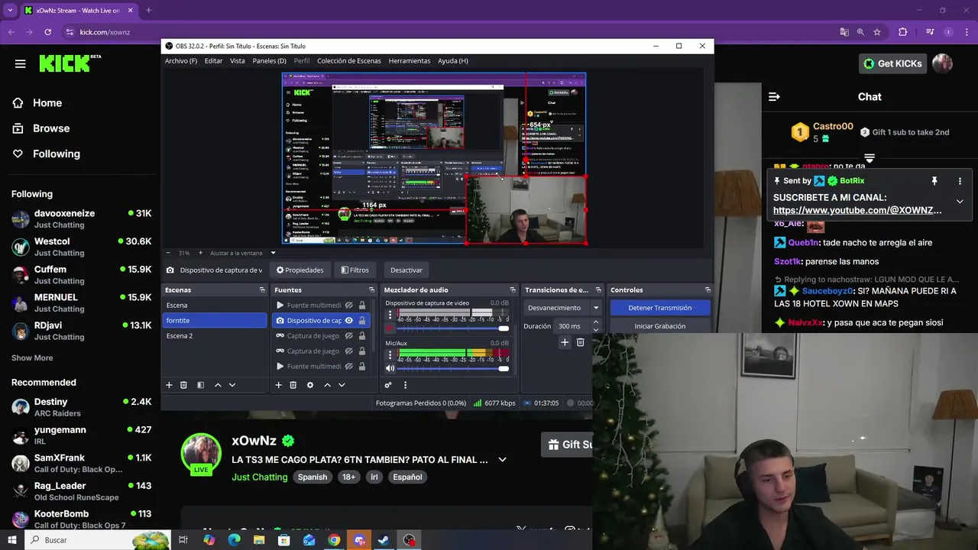Open Windows Start menu

11,540
